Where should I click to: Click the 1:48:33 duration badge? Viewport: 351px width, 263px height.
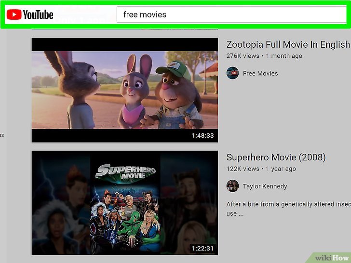point(203,135)
